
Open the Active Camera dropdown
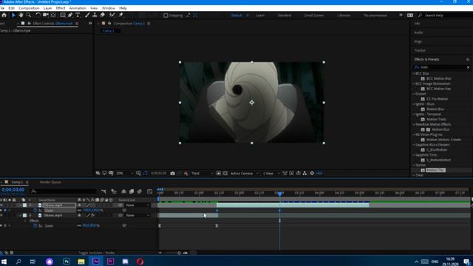(x=245, y=174)
